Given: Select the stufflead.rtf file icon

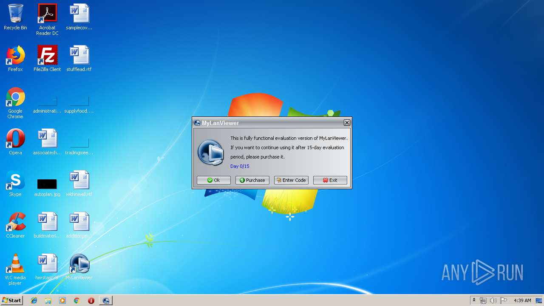Looking at the screenshot, I should pyautogui.click(x=79, y=59).
